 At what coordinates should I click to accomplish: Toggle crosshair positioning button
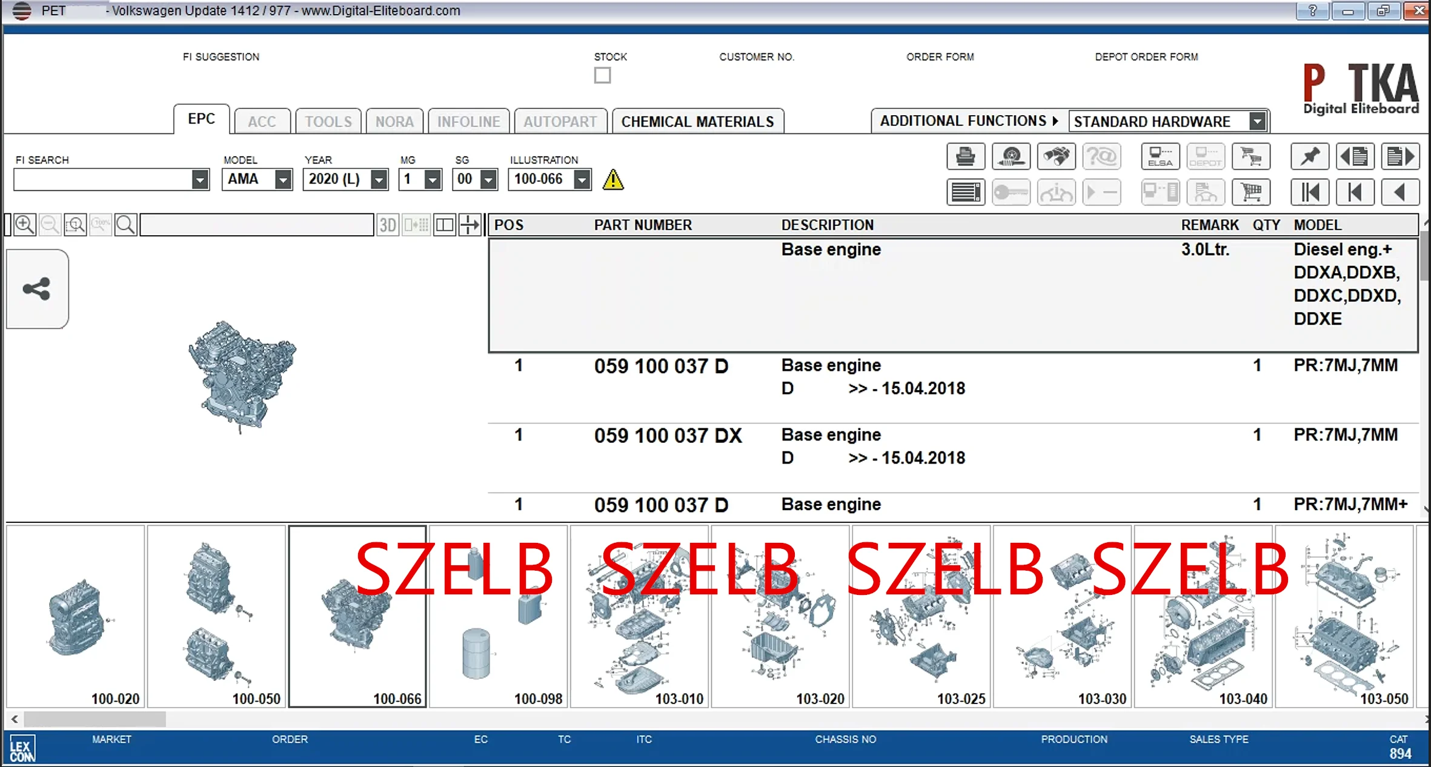pyautogui.click(x=470, y=225)
